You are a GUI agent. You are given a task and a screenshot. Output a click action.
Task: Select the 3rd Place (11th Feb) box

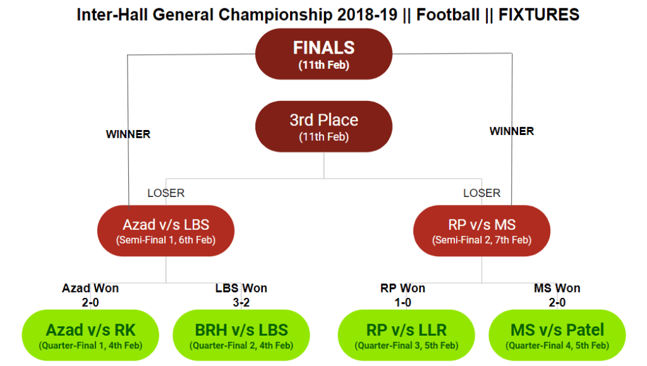(x=323, y=127)
